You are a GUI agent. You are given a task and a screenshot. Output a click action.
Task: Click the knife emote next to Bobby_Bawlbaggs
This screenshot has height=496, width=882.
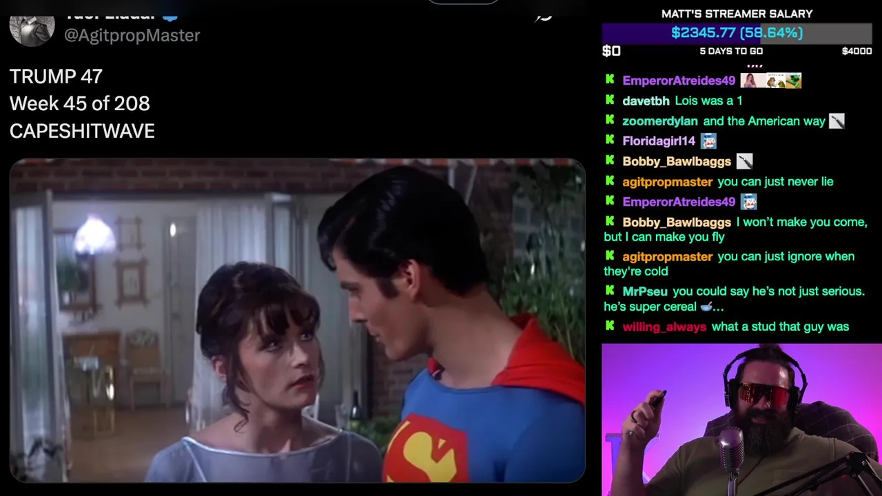[x=744, y=161]
